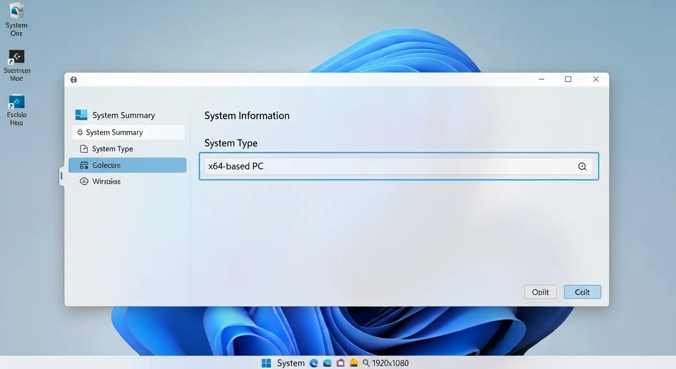The image size is (676, 369).
Task: Click the magnifier icon in System Type field
Action: (582, 167)
